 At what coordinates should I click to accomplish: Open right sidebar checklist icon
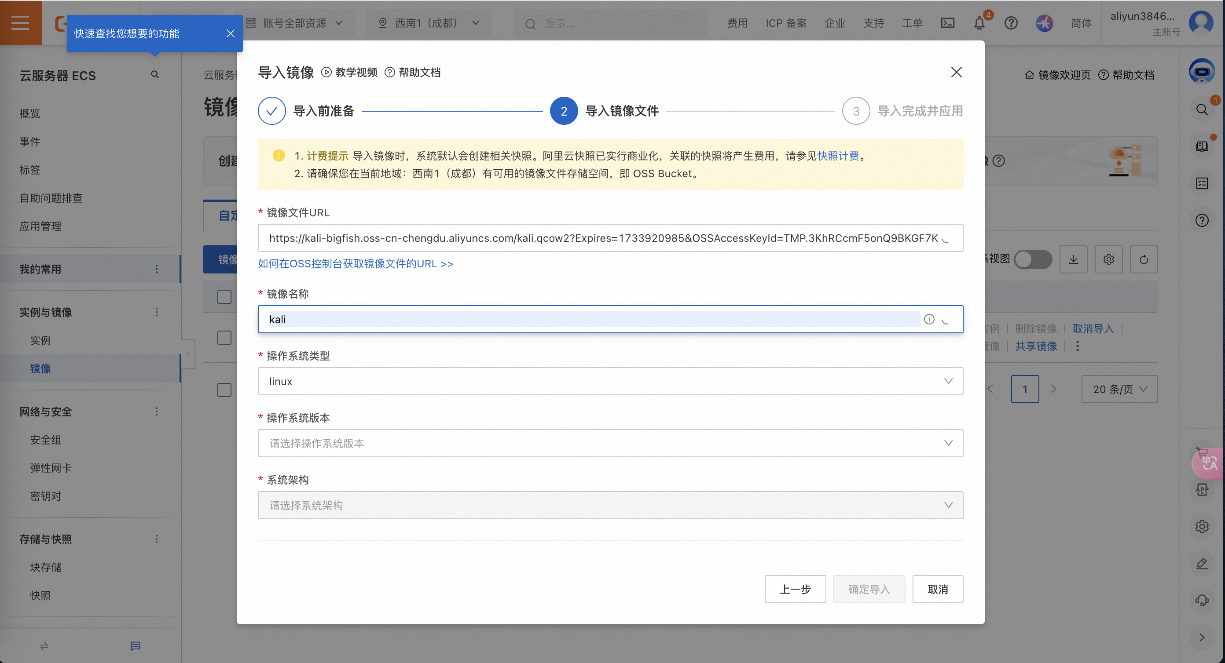pyautogui.click(x=1202, y=183)
